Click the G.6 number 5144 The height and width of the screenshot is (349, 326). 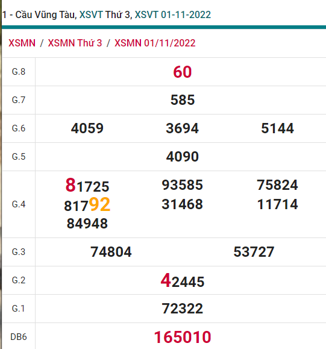tap(277, 128)
